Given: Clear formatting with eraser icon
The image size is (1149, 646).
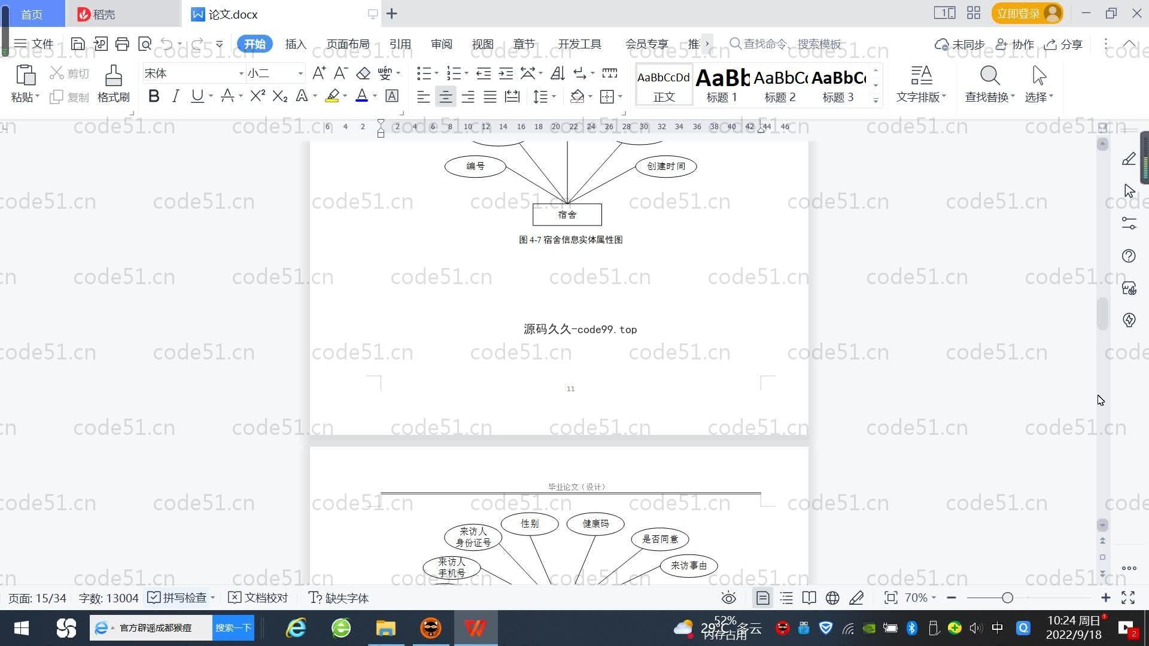Looking at the screenshot, I should pyautogui.click(x=363, y=73).
